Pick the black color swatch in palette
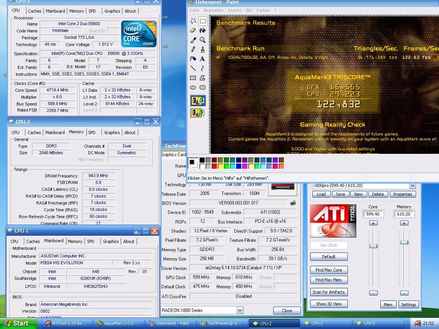Viewport: 439px width, 329px height. click(202, 160)
